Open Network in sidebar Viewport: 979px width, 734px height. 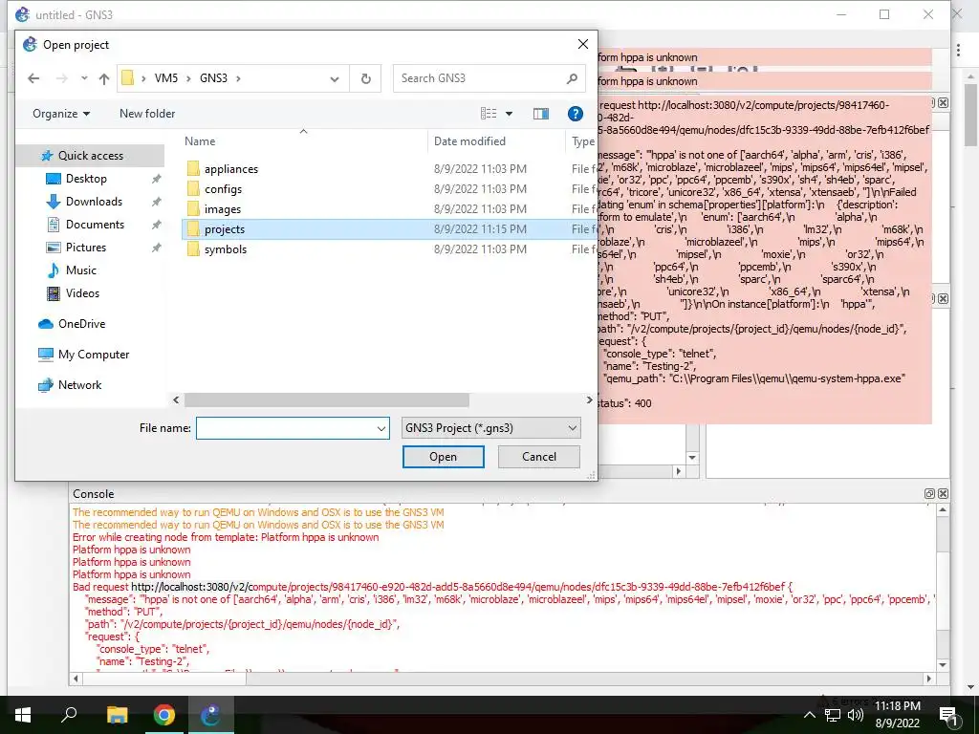(79, 385)
